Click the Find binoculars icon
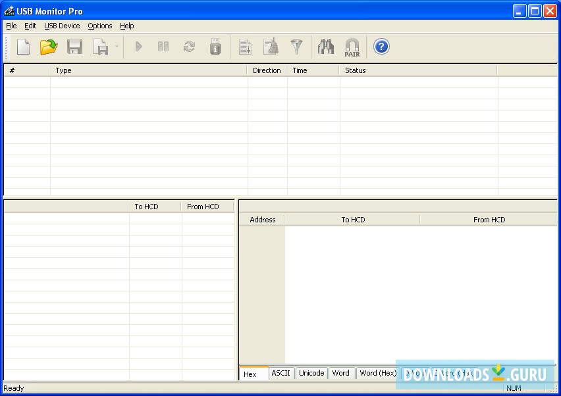 pos(325,47)
